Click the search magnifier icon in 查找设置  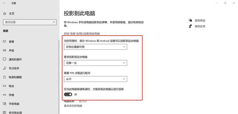click(x=54, y=22)
